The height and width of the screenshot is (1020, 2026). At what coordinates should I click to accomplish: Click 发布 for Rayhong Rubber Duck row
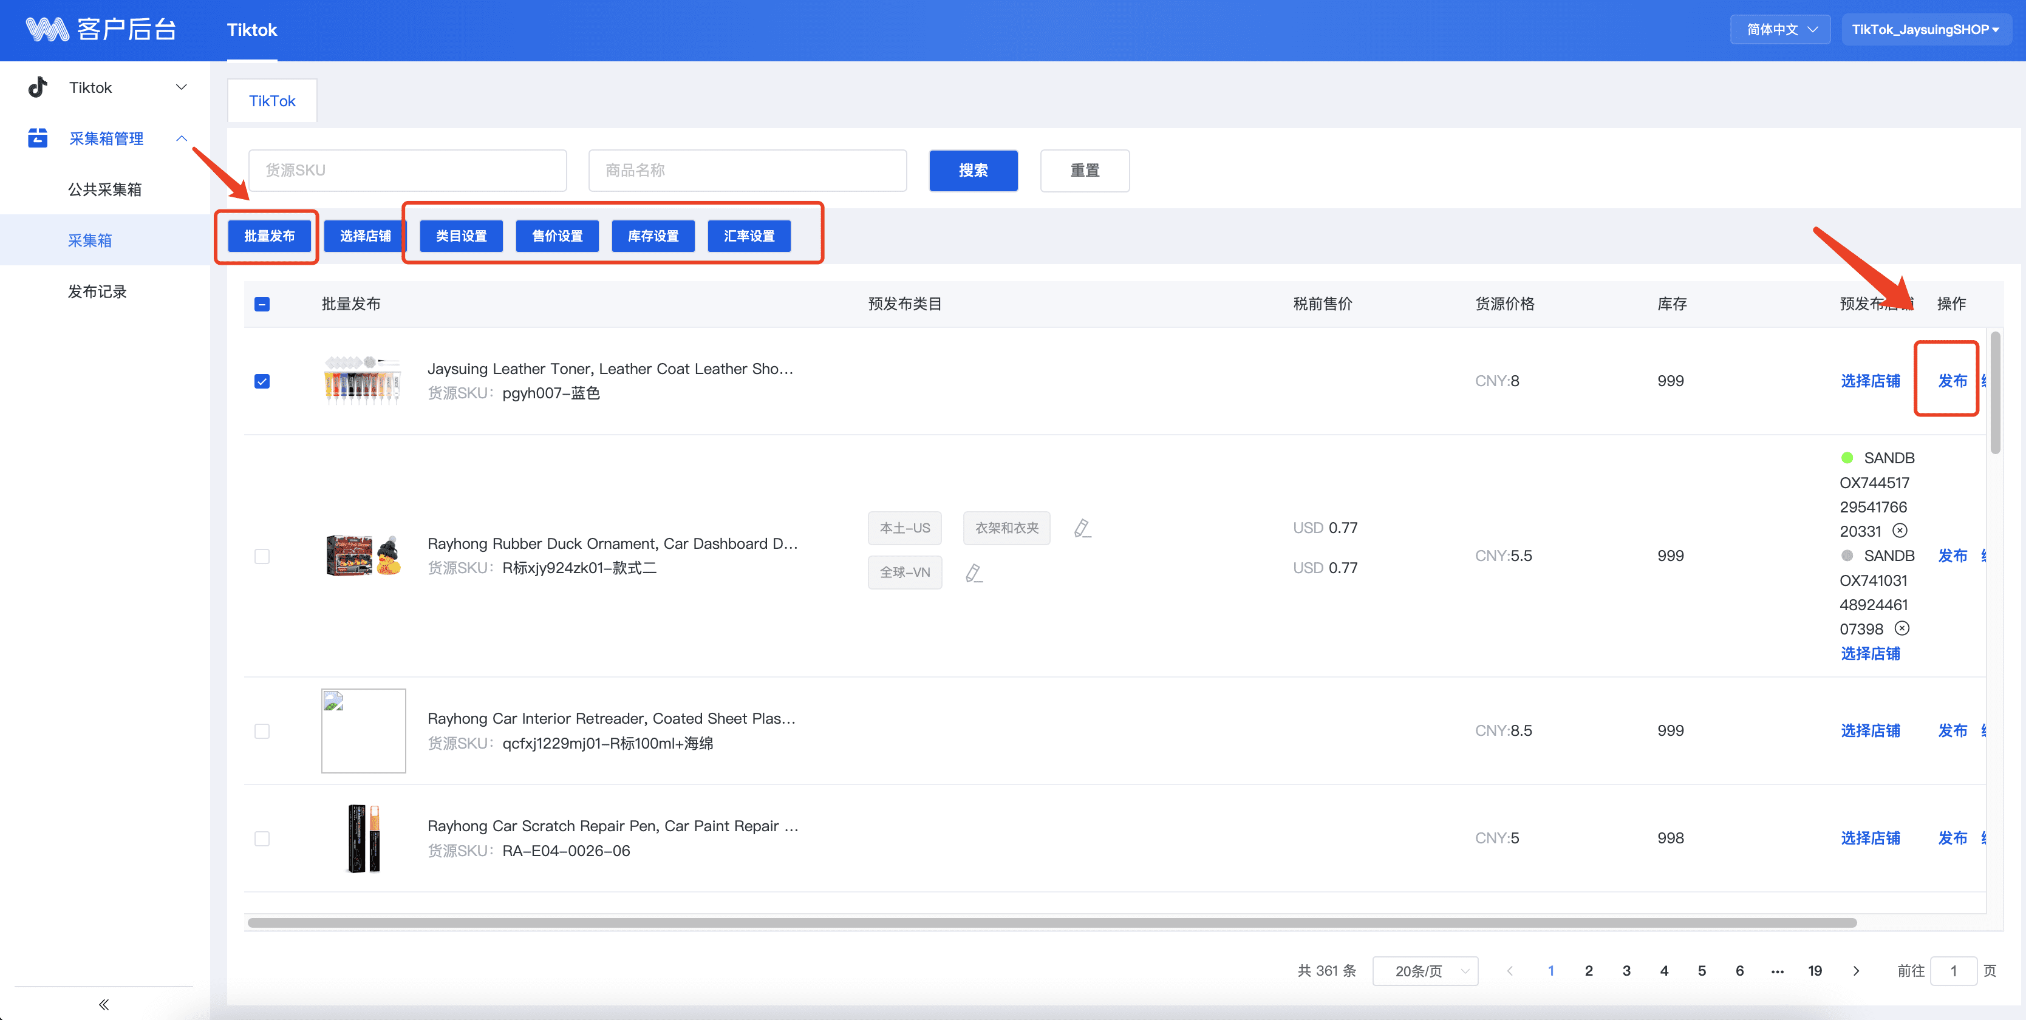tap(1952, 556)
